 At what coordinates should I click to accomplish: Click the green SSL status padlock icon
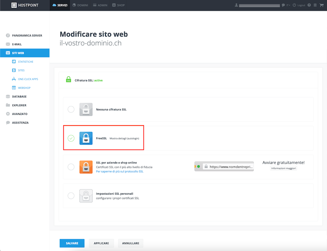pos(68,79)
